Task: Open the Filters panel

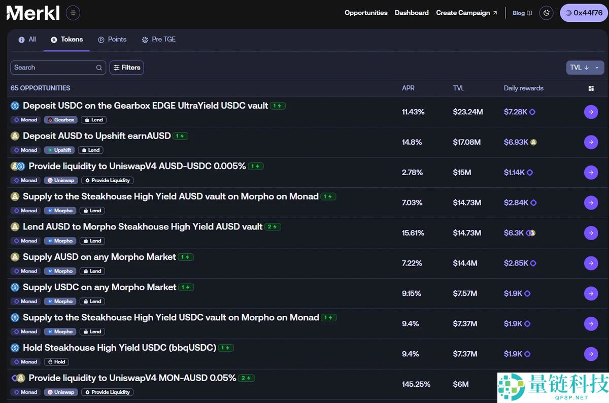Action: pyautogui.click(x=126, y=68)
